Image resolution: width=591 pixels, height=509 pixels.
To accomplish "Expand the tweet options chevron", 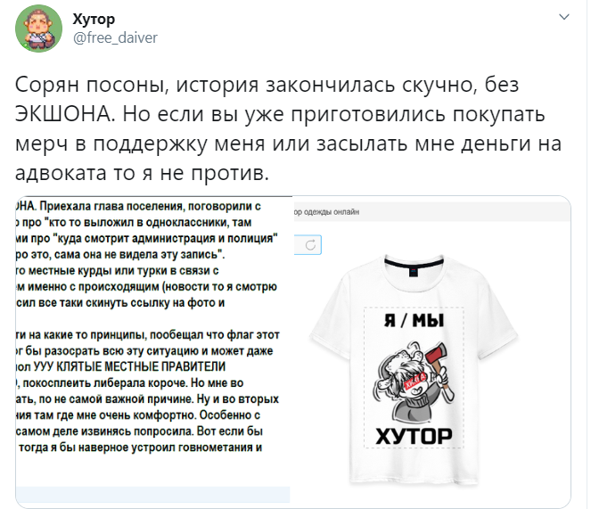I will 563,17.
